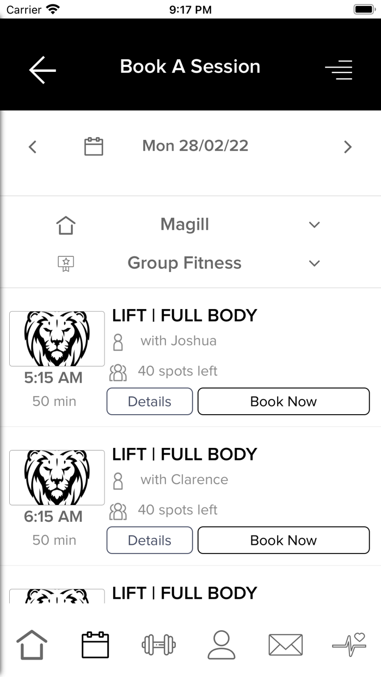Screen dimensions: 381x677
Task: View Details for 6:15 AM session
Action: tap(150, 540)
